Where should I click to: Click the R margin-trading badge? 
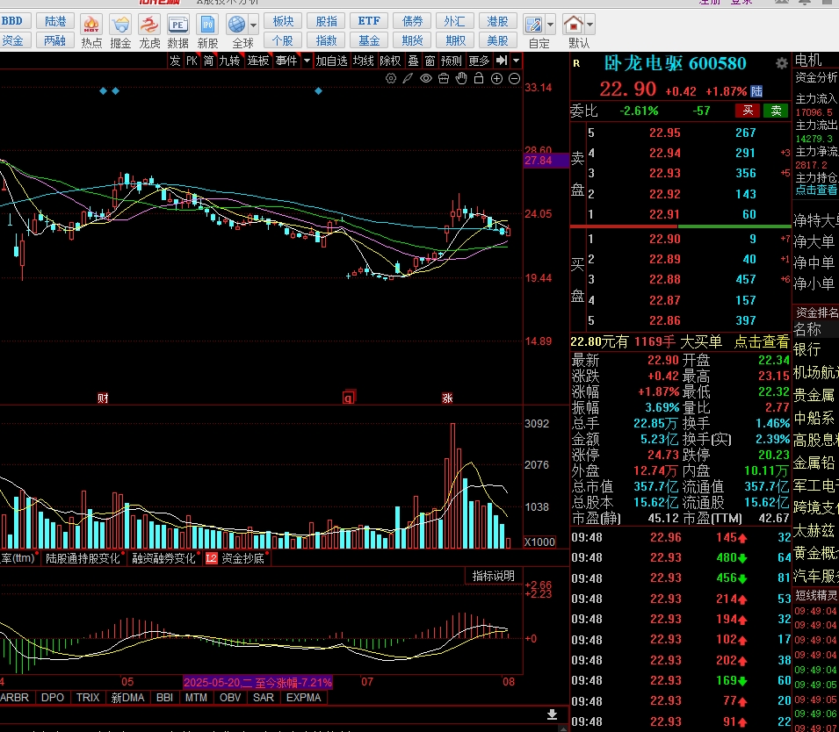tap(576, 63)
